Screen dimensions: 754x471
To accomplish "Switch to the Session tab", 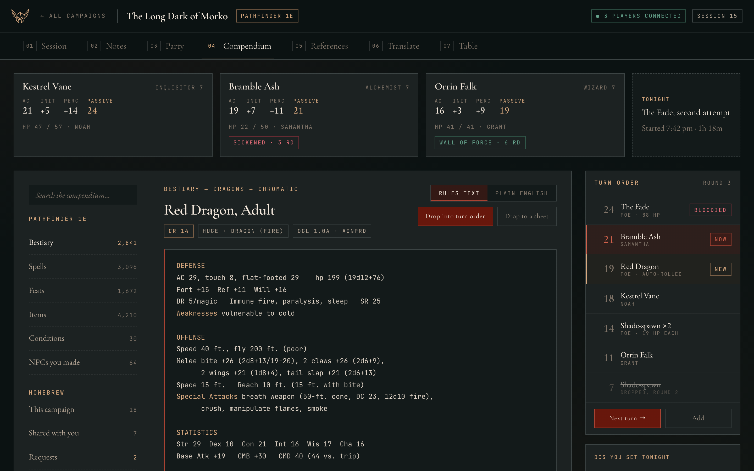I will click(45, 46).
